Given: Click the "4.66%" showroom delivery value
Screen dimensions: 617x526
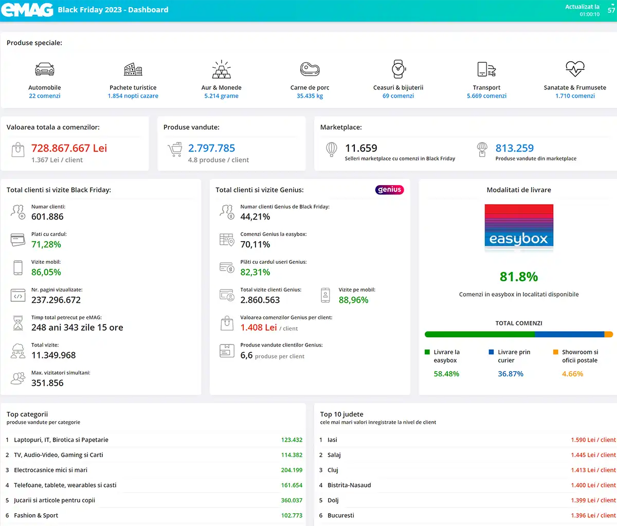Looking at the screenshot, I should pyautogui.click(x=573, y=374).
